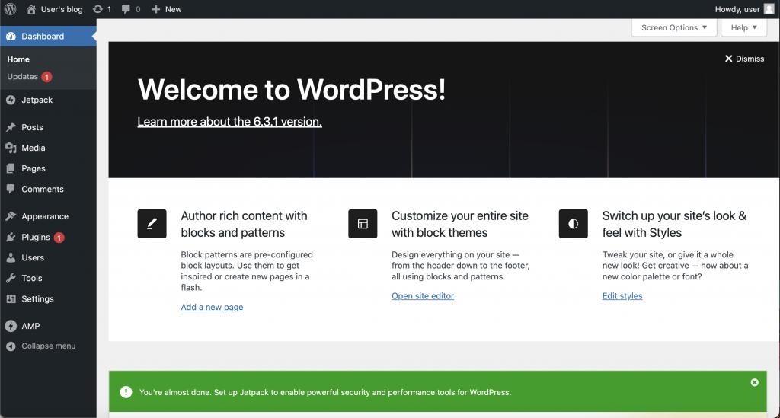Click the Add a new page link
This screenshot has height=418, width=780.
[x=212, y=307]
